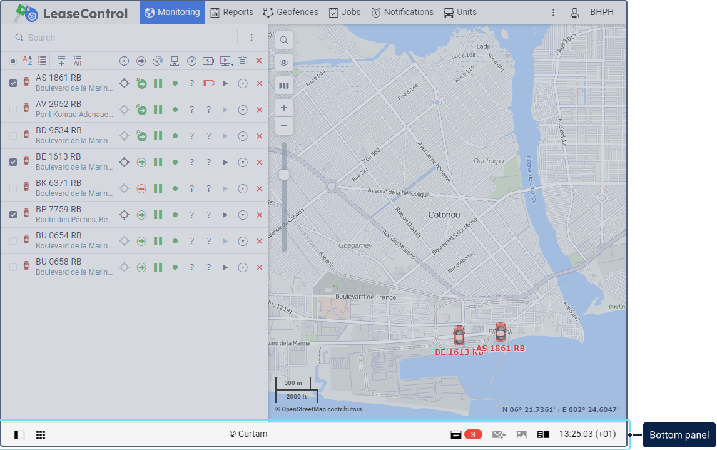Screen dimensions: 717x450
Task: Open the top bar three-dot overflow menu
Action: point(553,12)
